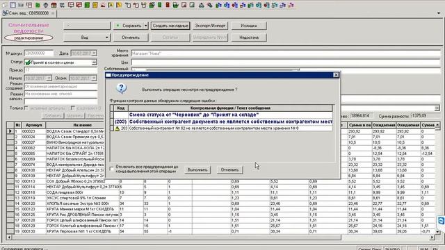Open the Дата date picker dropdown
Image resolution: width=445 pixels, height=250 pixels.
point(94,53)
